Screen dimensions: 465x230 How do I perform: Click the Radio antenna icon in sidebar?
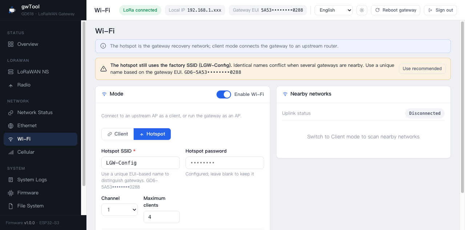(x=11, y=85)
